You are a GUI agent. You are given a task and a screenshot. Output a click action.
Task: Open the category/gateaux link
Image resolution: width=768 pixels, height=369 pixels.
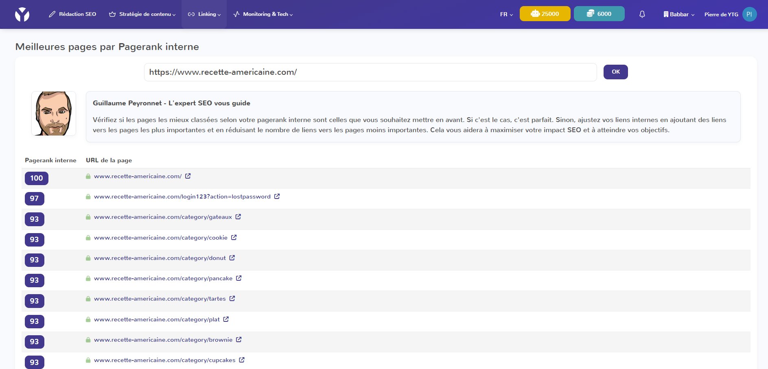(163, 217)
